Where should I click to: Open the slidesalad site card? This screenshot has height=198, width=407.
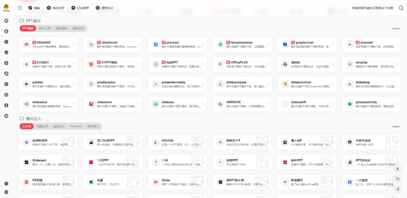point(48,104)
